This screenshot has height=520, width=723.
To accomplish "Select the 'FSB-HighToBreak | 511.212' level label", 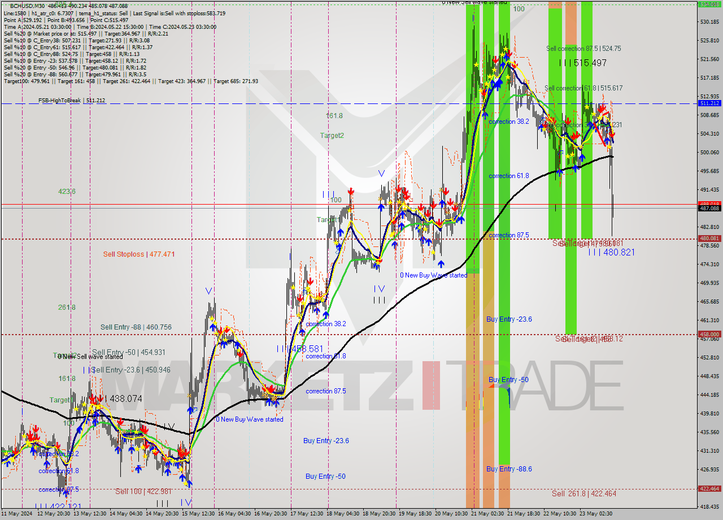I will click(72, 101).
